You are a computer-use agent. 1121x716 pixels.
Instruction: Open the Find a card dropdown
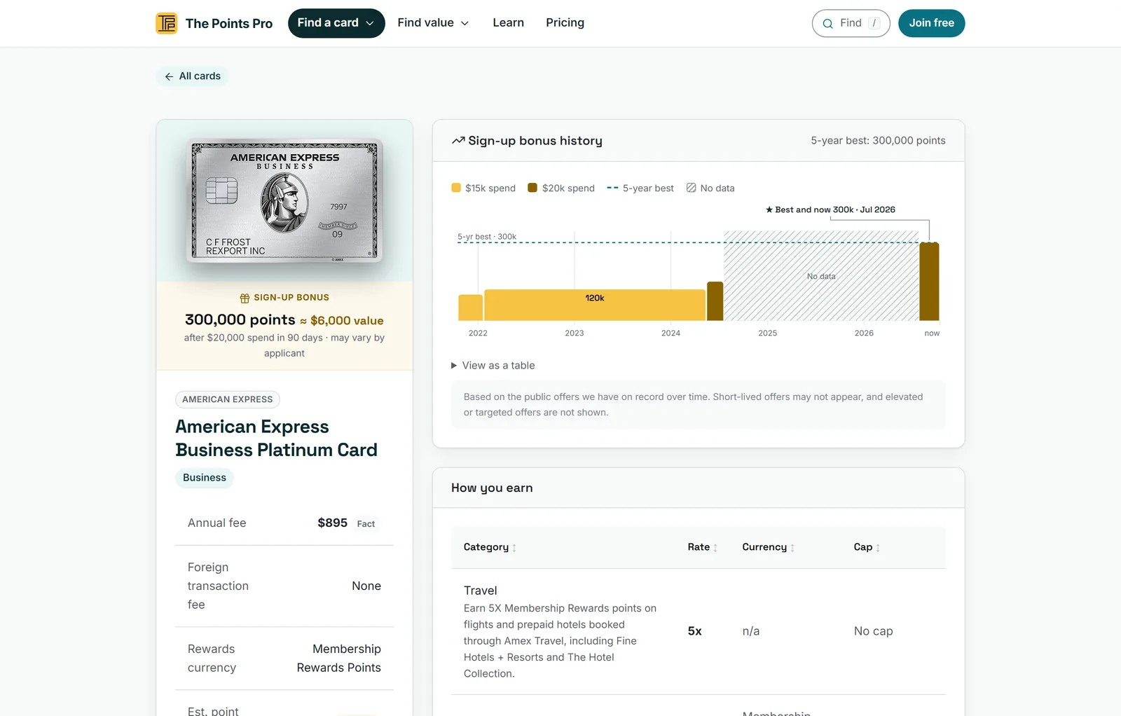(336, 23)
